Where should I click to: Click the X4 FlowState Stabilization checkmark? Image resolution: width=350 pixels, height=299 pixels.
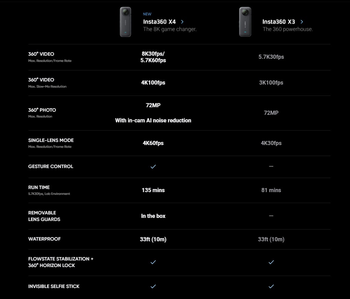tap(153, 262)
